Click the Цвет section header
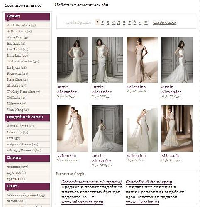This screenshot has width=200, height=207. click(x=27, y=186)
